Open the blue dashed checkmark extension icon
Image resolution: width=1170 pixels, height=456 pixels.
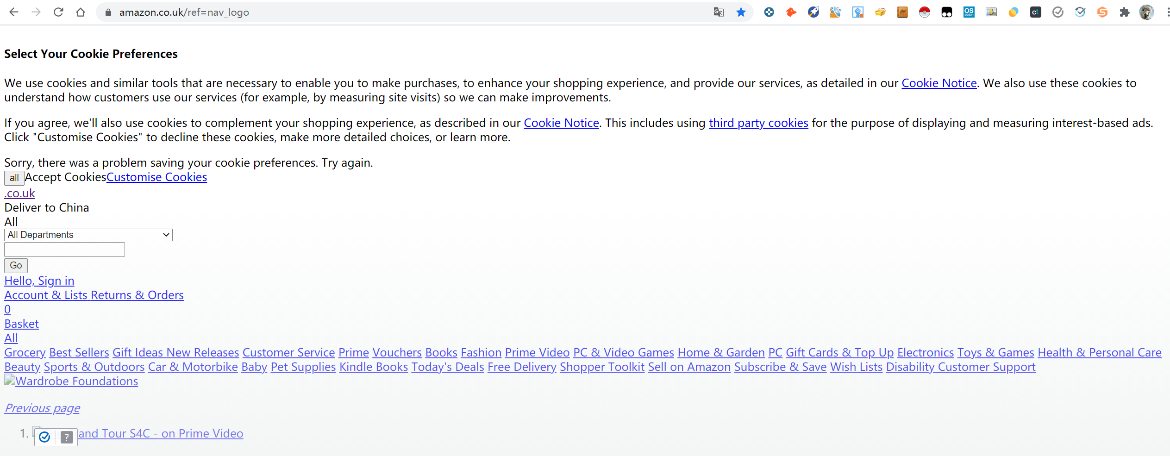[x=1080, y=12]
